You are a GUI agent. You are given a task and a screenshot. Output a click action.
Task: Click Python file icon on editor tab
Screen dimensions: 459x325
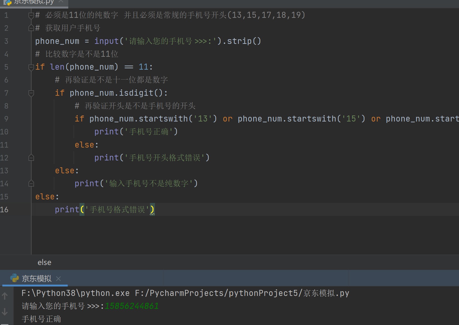coord(7,2)
